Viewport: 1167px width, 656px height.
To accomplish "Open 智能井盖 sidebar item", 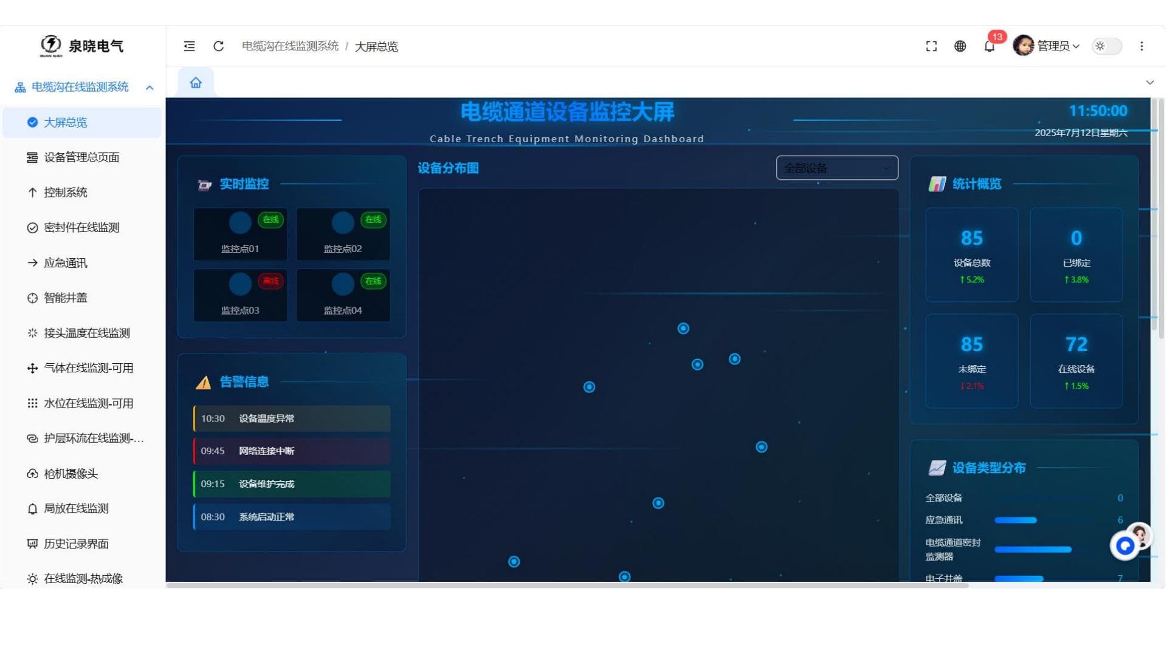I will pos(83,298).
